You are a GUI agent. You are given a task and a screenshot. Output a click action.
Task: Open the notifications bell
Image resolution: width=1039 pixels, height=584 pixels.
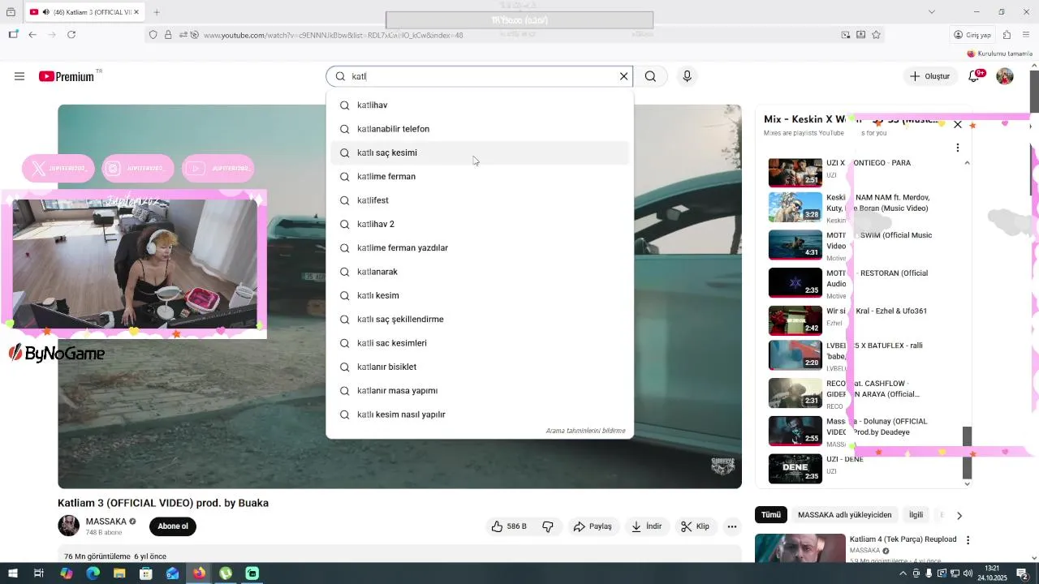coord(975,76)
